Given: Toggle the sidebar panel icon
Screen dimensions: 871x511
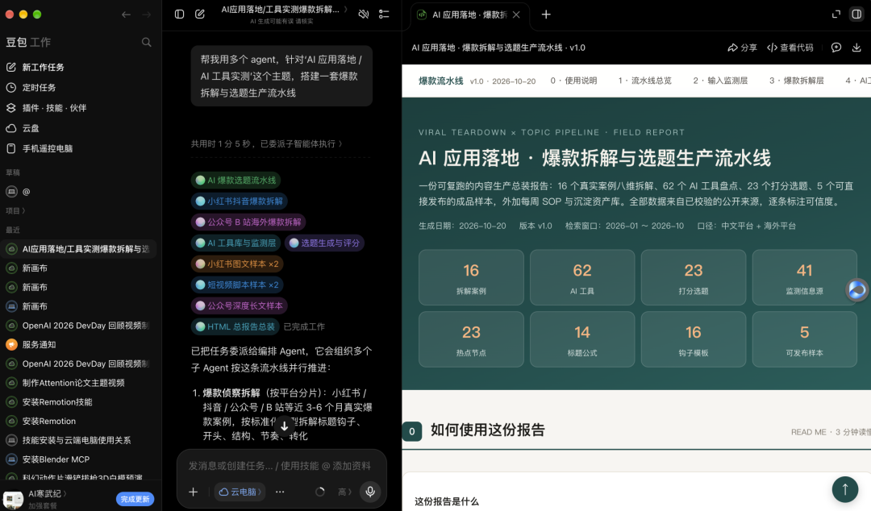Looking at the screenshot, I should pyautogui.click(x=179, y=15).
